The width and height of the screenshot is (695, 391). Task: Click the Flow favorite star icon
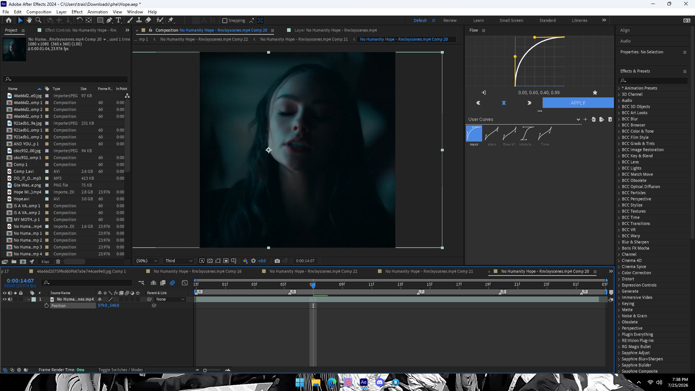595,93
